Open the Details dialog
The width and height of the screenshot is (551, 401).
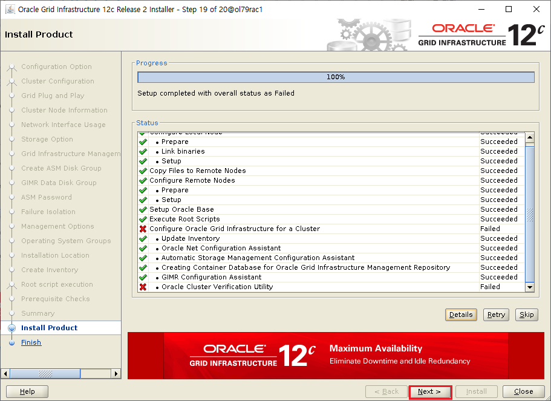461,315
